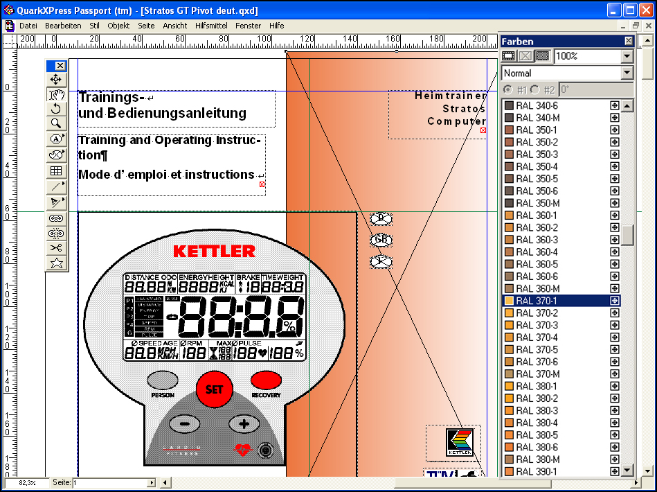This screenshot has height=492, width=657.
Task: Click the spot-color icon on the RAL 380-4 row
Action: (614, 423)
